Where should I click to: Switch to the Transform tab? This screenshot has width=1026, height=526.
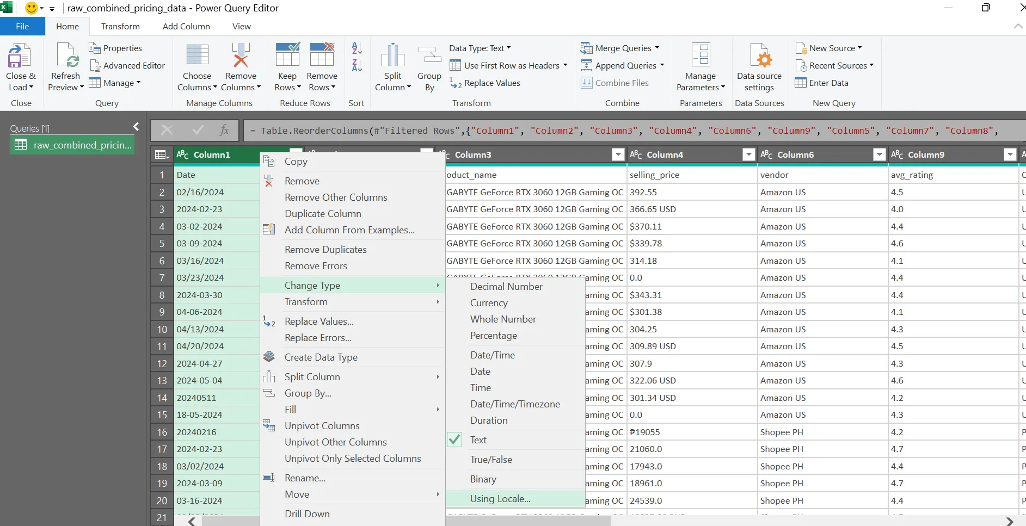pos(120,26)
